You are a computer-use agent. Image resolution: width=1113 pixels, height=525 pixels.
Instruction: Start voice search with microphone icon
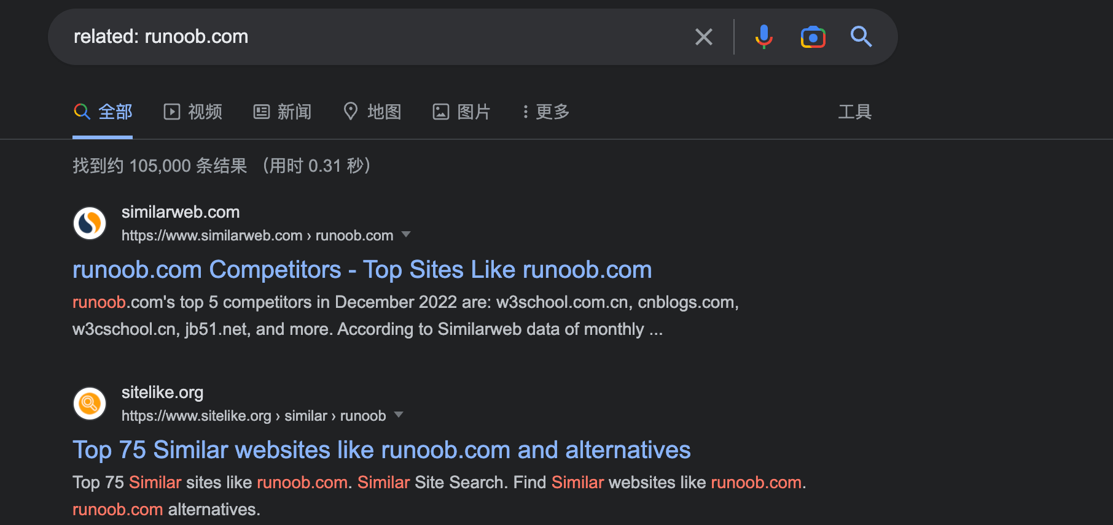763,37
